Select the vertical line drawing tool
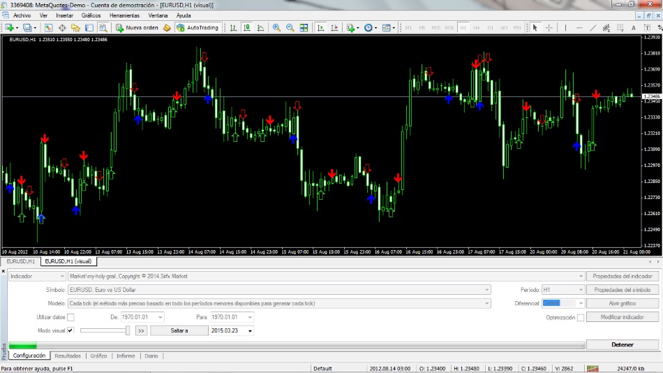 [x=565, y=28]
